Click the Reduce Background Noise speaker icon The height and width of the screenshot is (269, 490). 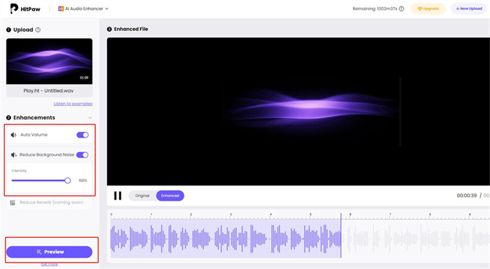tap(14, 155)
